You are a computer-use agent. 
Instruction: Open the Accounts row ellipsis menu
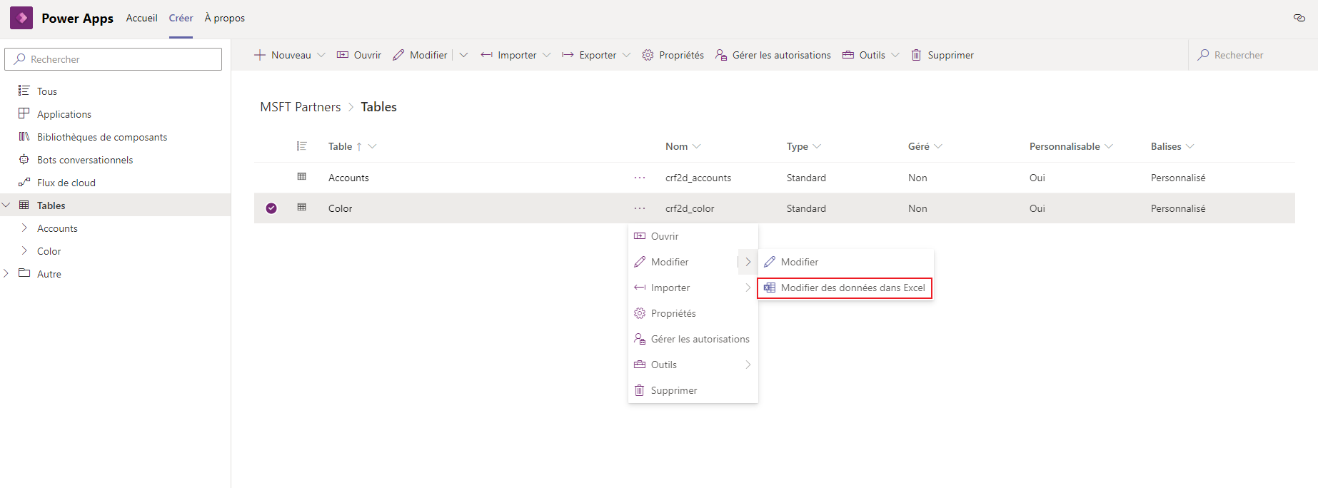tap(640, 178)
